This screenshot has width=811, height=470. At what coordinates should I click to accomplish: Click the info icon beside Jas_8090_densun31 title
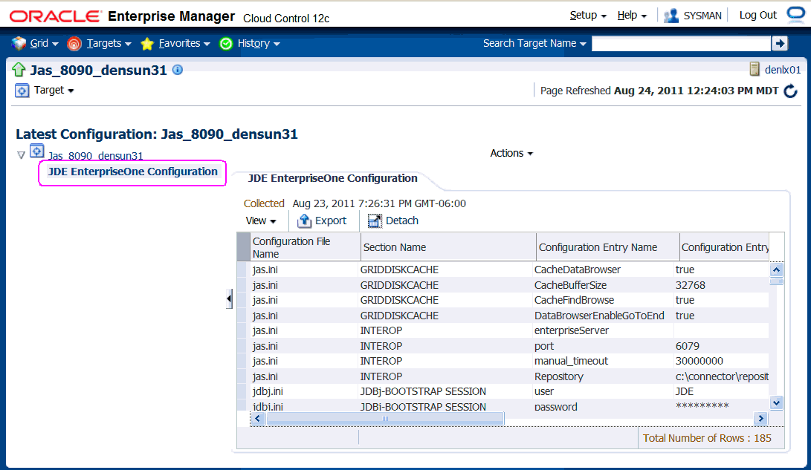point(178,70)
